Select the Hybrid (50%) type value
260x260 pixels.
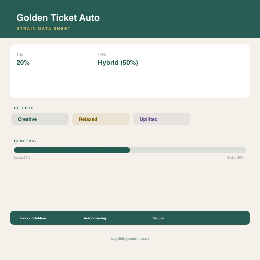[x=118, y=63]
